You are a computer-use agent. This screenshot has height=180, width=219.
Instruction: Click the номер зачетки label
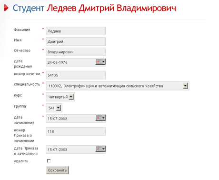pos(27,74)
